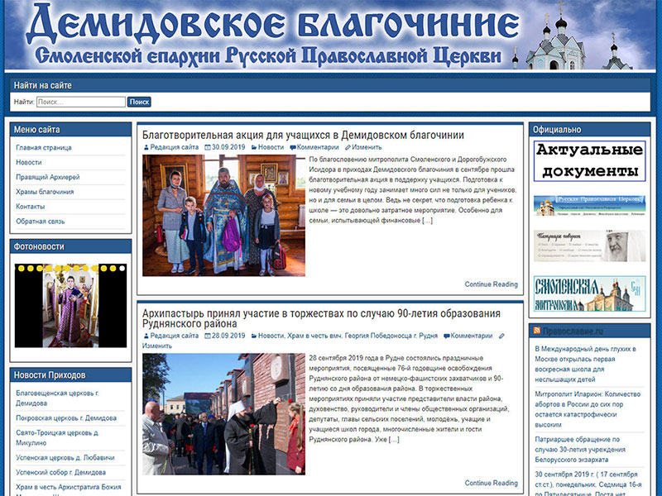The width and height of the screenshot is (662, 496).
Task: Open the Патриарх говорит banner
Action: 590,246
